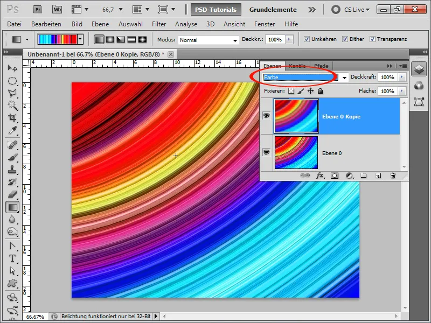
Task: Launch Adobe Bridge
Action: tap(38, 10)
